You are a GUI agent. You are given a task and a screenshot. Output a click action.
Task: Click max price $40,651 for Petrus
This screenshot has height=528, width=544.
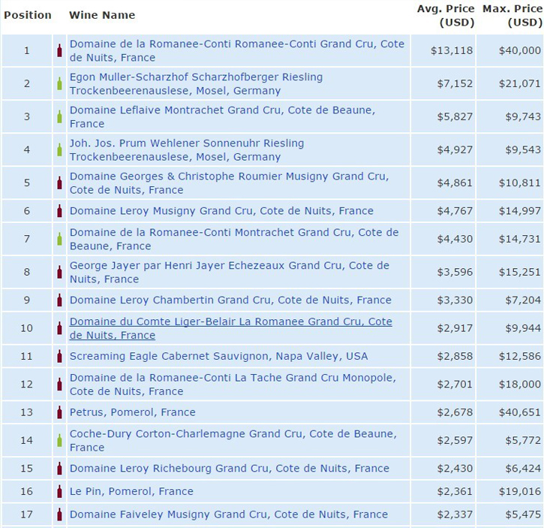click(x=520, y=412)
